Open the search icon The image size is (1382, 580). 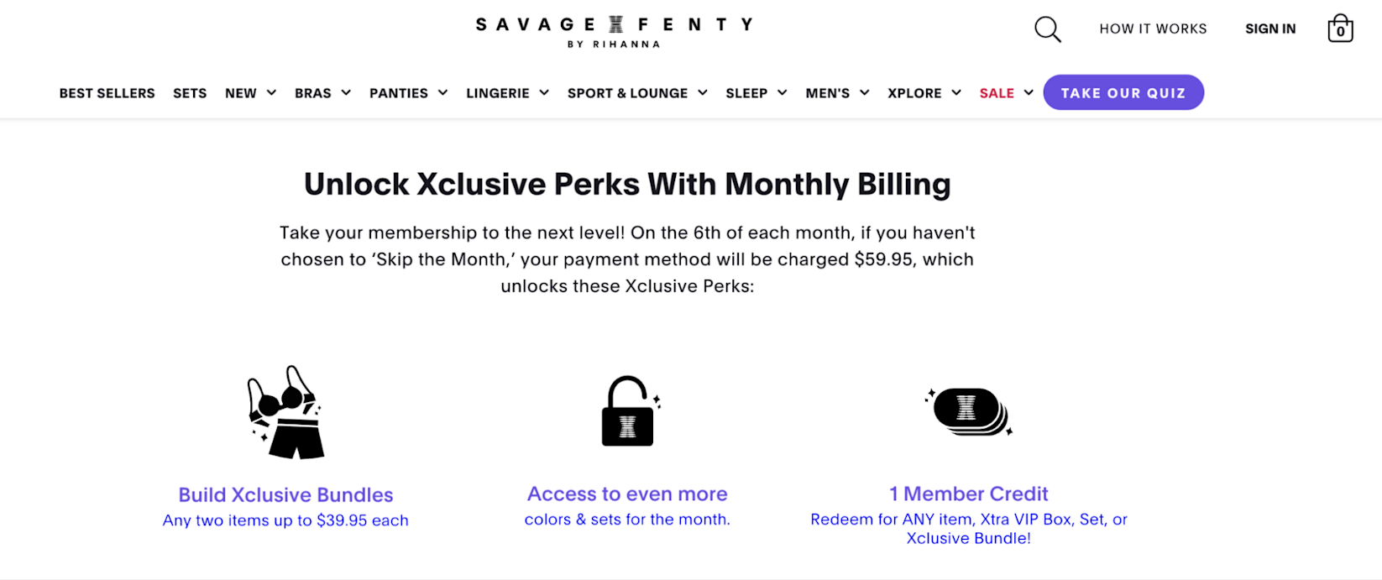(1047, 28)
